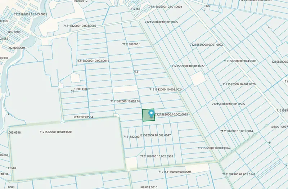Select parcel label ending 02:001:0097
Viewport: 288px width, 189px height.
[x=280, y=127]
